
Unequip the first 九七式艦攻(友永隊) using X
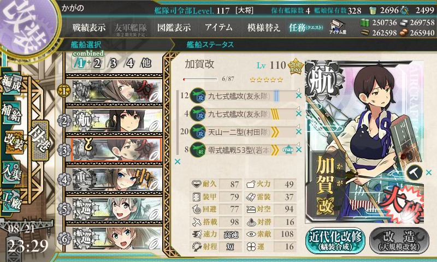pyautogui.click(x=298, y=96)
